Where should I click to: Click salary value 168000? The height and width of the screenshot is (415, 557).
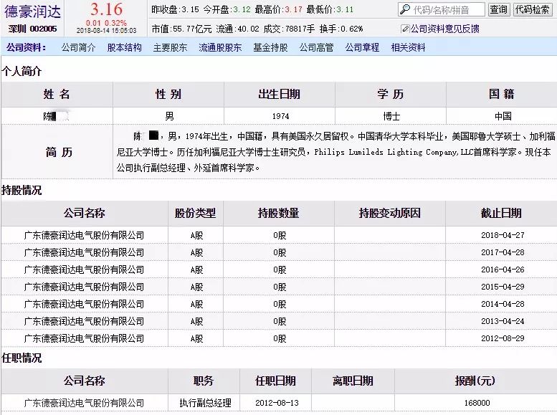pos(477,403)
